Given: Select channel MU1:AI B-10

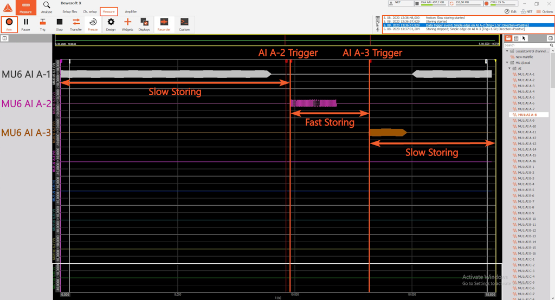Looking at the screenshot, I should (527, 219).
